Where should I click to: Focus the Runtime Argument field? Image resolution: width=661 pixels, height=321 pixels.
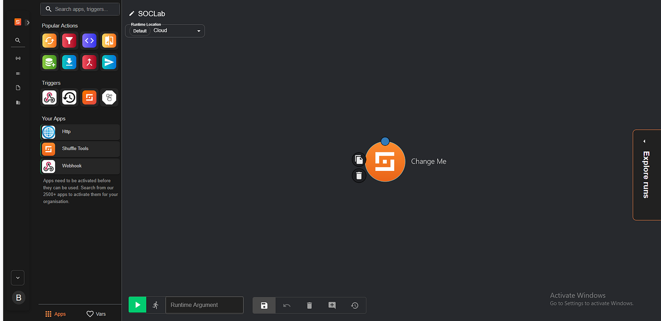204,305
